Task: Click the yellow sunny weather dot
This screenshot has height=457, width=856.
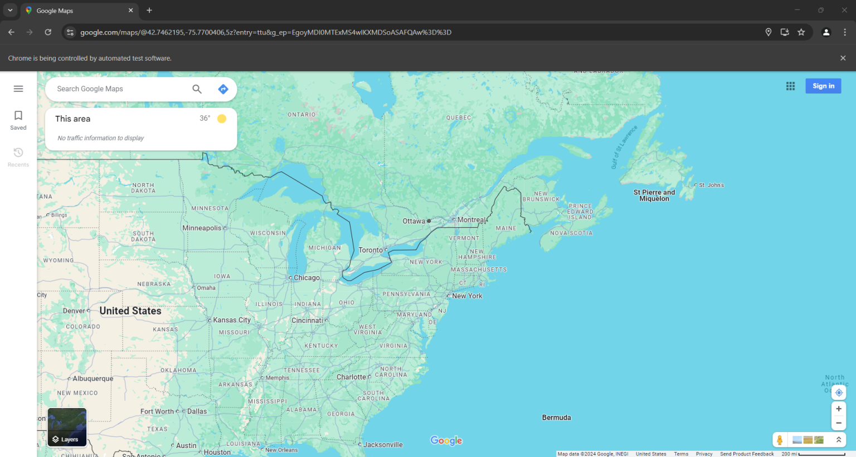Action: (221, 119)
